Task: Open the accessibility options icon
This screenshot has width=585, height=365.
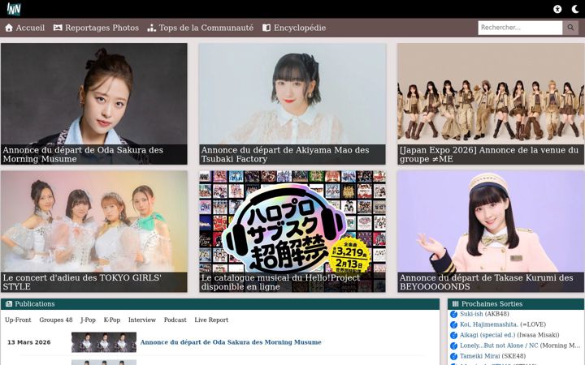Action: [x=557, y=9]
